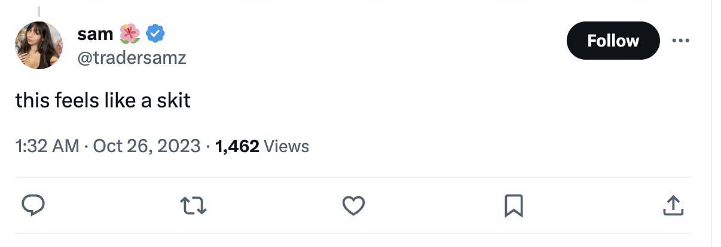The width and height of the screenshot is (721, 247).
Task: Click the word skit in the tweet
Action: coord(173,100)
